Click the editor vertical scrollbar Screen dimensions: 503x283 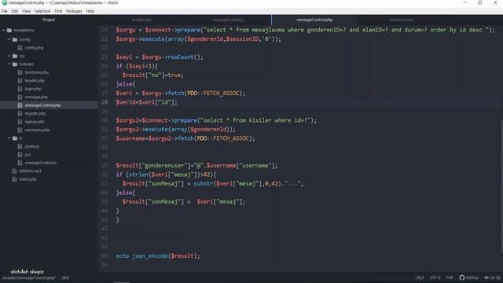pyautogui.click(x=501, y=186)
